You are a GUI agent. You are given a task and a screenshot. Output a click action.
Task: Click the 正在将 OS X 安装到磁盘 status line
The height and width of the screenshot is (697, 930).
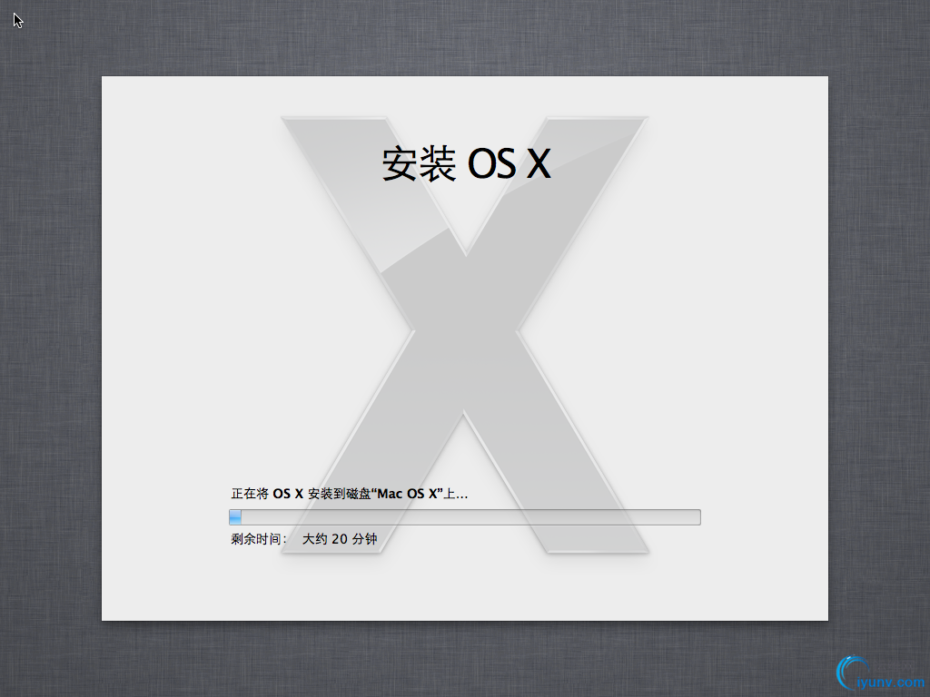348,493
